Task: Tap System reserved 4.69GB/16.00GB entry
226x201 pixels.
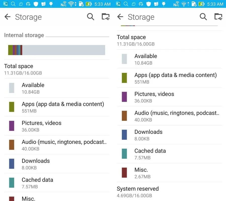Action: pos(169,192)
